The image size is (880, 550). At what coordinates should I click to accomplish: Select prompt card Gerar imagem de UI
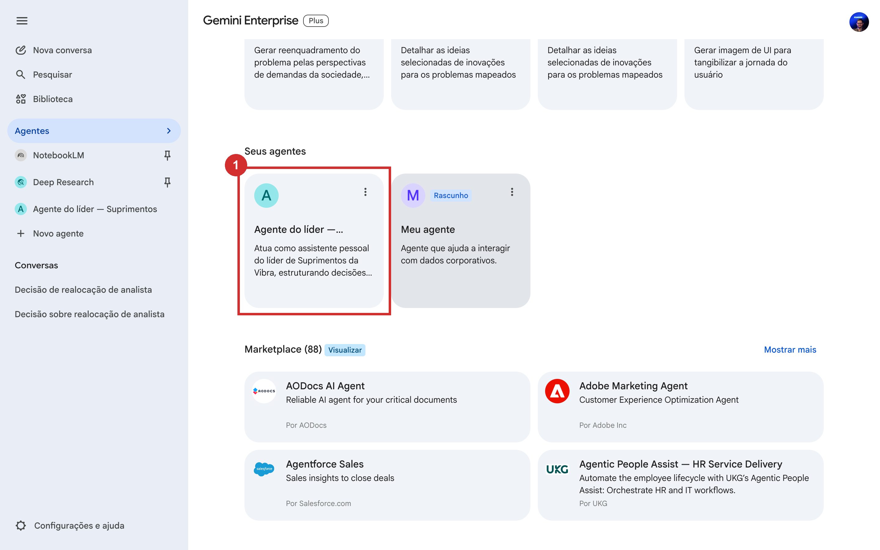pyautogui.click(x=754, y=75)
